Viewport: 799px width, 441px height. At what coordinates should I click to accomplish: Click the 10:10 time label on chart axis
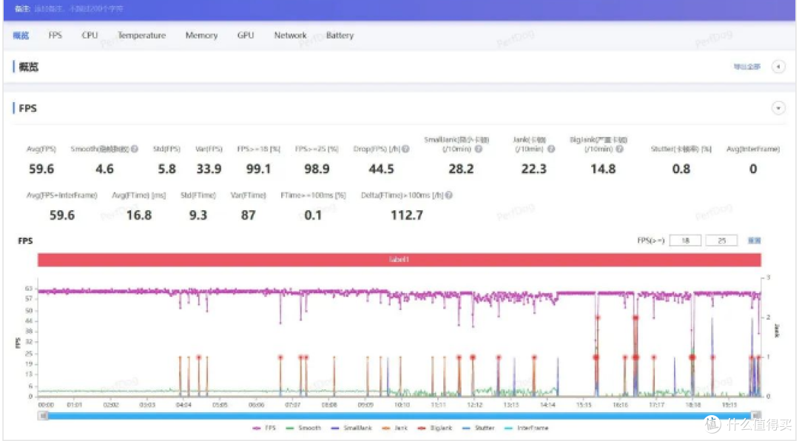click(x=402, y=405)
